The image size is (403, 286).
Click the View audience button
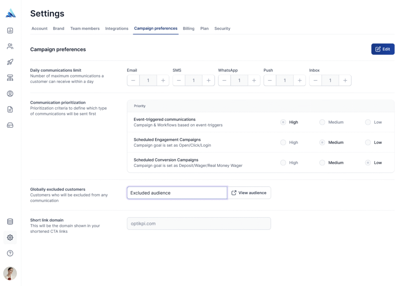pos(249,193)
